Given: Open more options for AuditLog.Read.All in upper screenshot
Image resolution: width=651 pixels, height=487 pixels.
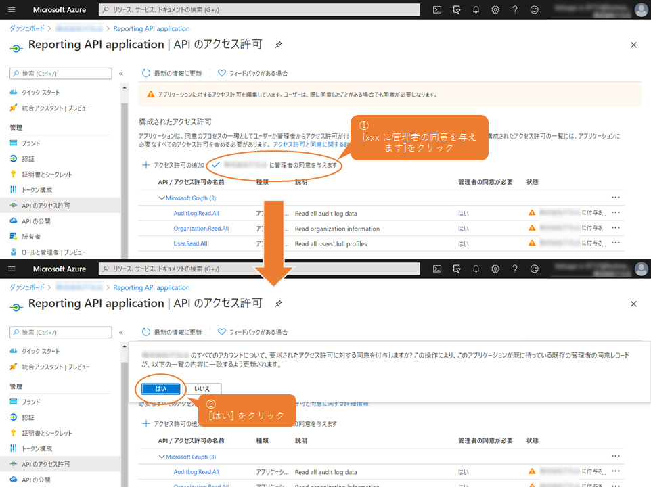Looking at the screenshot, I should 616,212.
